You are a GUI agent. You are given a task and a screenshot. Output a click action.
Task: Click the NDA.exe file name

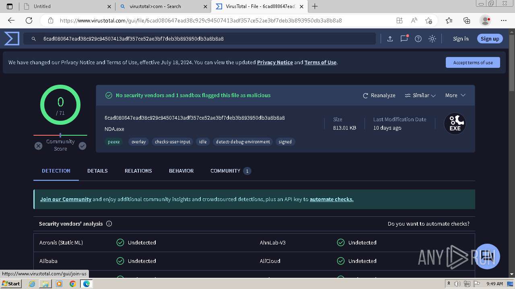[x=114, y=129]
